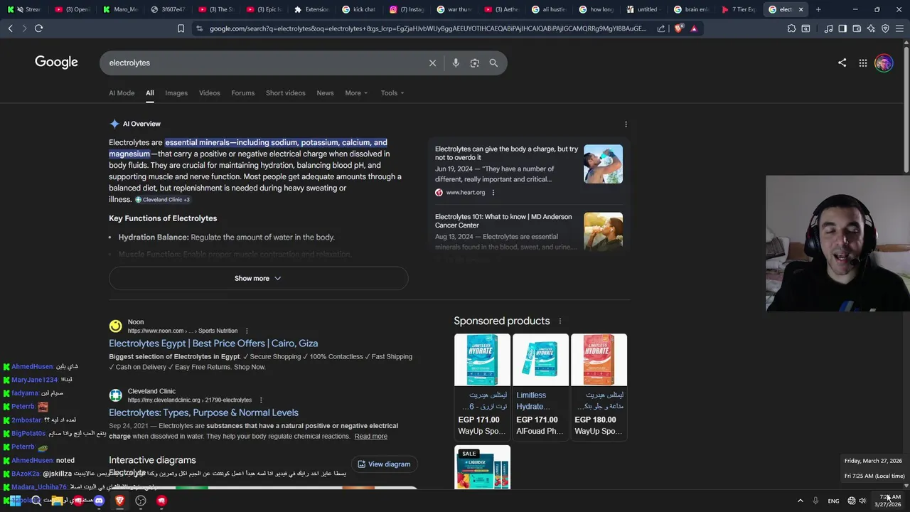
Task: Expand the More search filters dropdown
Action: 356,93
